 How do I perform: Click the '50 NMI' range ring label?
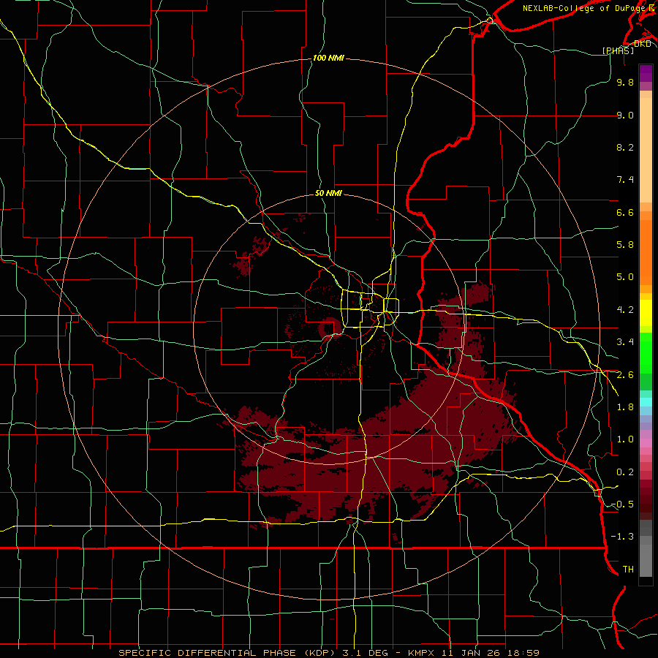pos(328,194)
